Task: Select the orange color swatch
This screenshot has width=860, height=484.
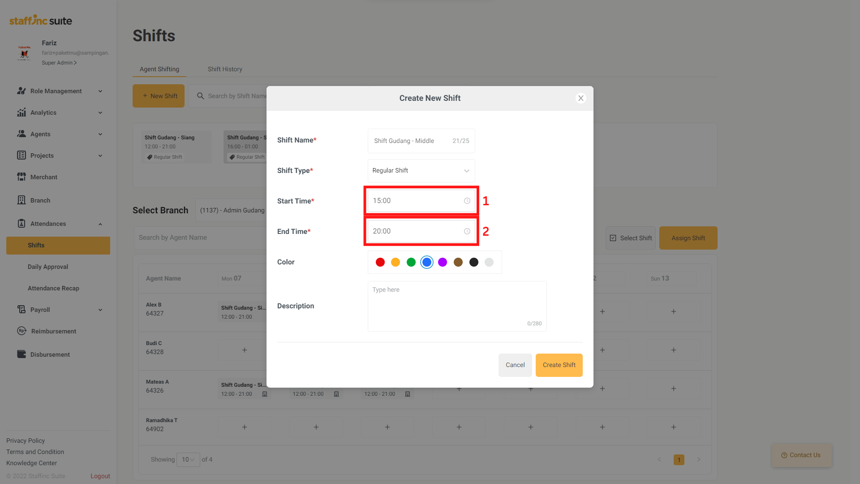Action: 396,262
